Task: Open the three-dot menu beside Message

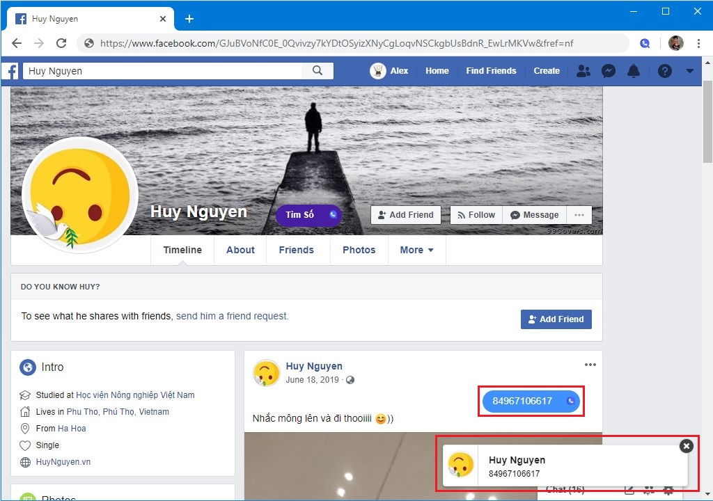Action: pos(579,215)
